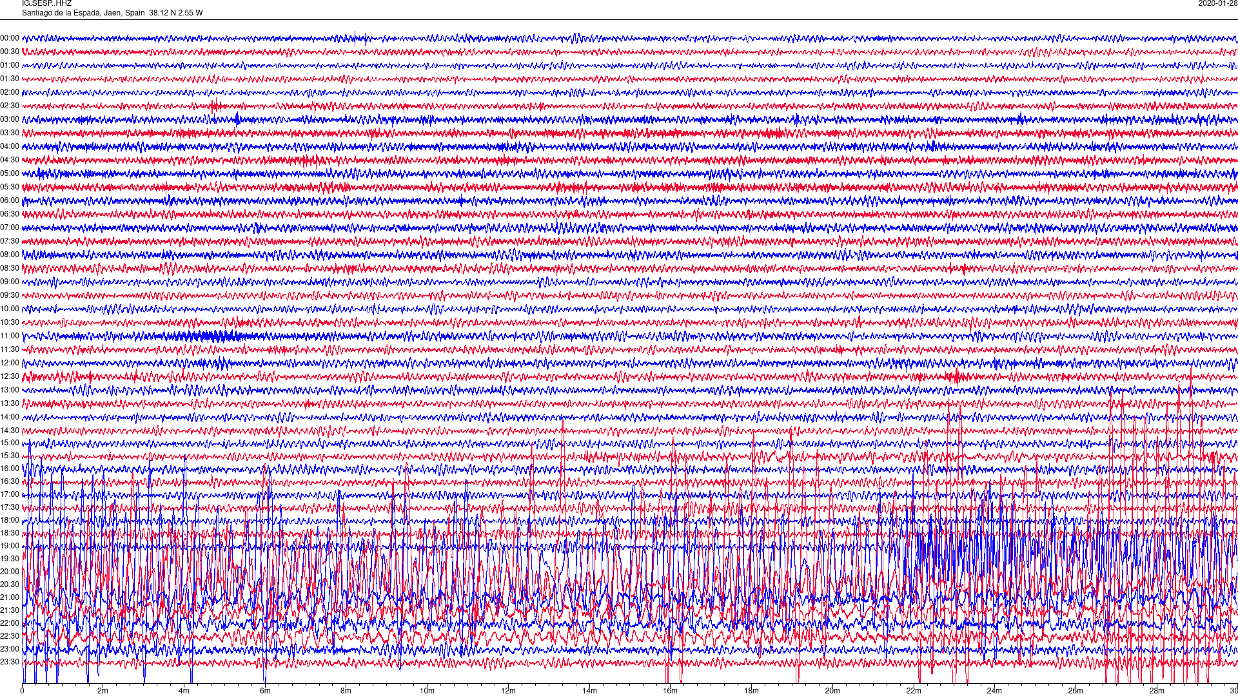Select the 15:00 trace label
Viewport: 1238px width, 696px height.
[10, 443]
